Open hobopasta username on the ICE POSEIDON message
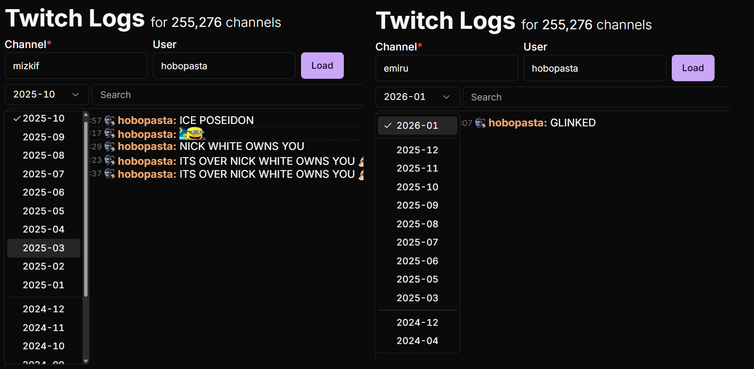Viewport: 754px width, 369px height. point(147,121)
